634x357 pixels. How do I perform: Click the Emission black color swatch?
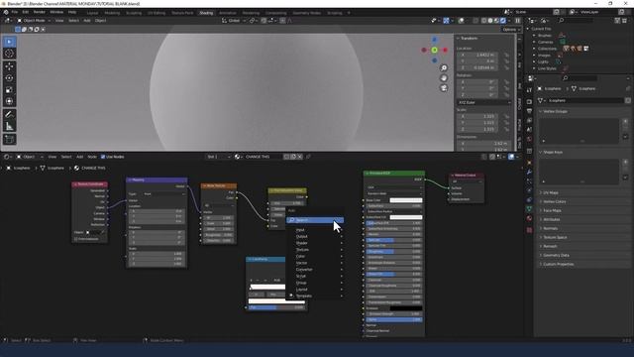pyautogui.click(x=406, y=308)
